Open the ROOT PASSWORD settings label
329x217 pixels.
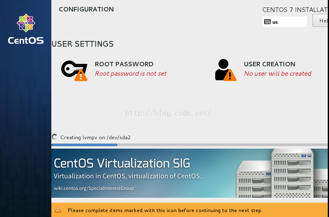click(x=124, y=64)
